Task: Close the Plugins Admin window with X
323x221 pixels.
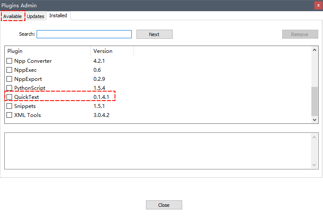Action: (318, 6)
